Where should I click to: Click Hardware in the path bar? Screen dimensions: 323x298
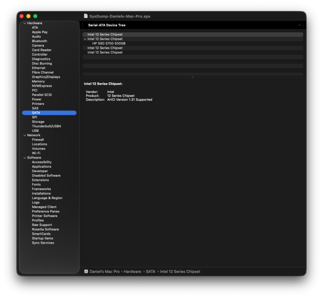point(132,272)
